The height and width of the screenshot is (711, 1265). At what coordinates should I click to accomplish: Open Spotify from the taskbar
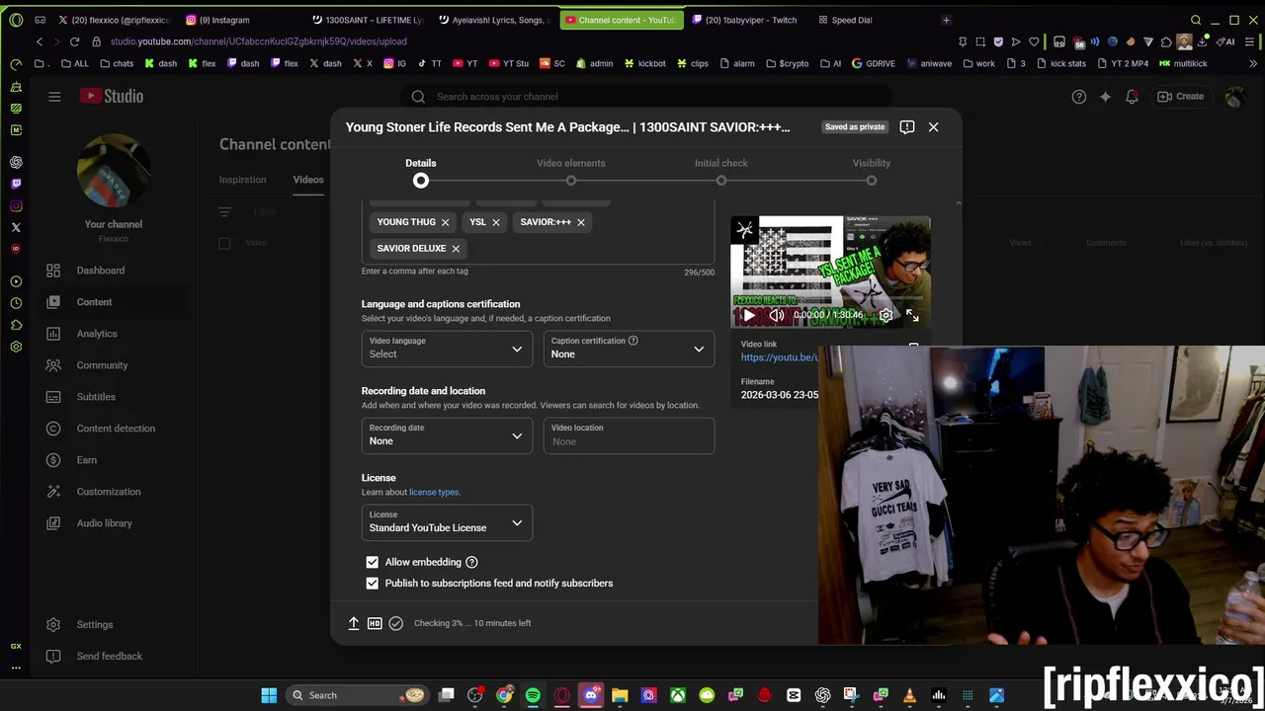(534, 695)
